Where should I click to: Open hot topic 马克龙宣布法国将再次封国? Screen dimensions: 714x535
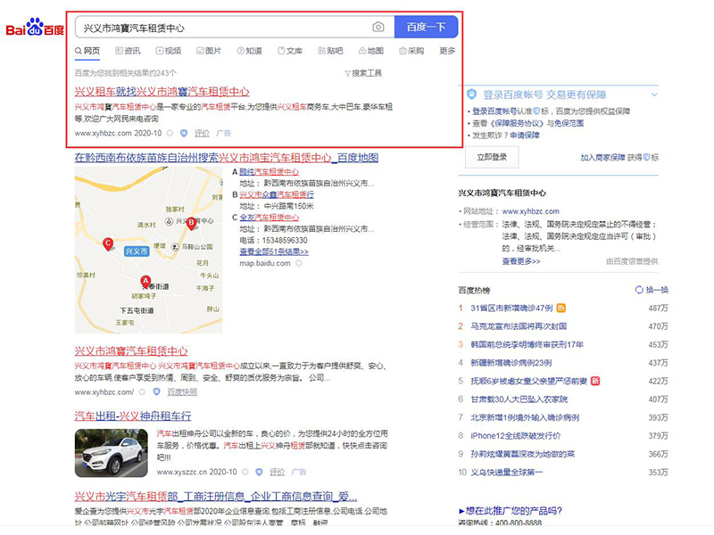pos(519,326)
